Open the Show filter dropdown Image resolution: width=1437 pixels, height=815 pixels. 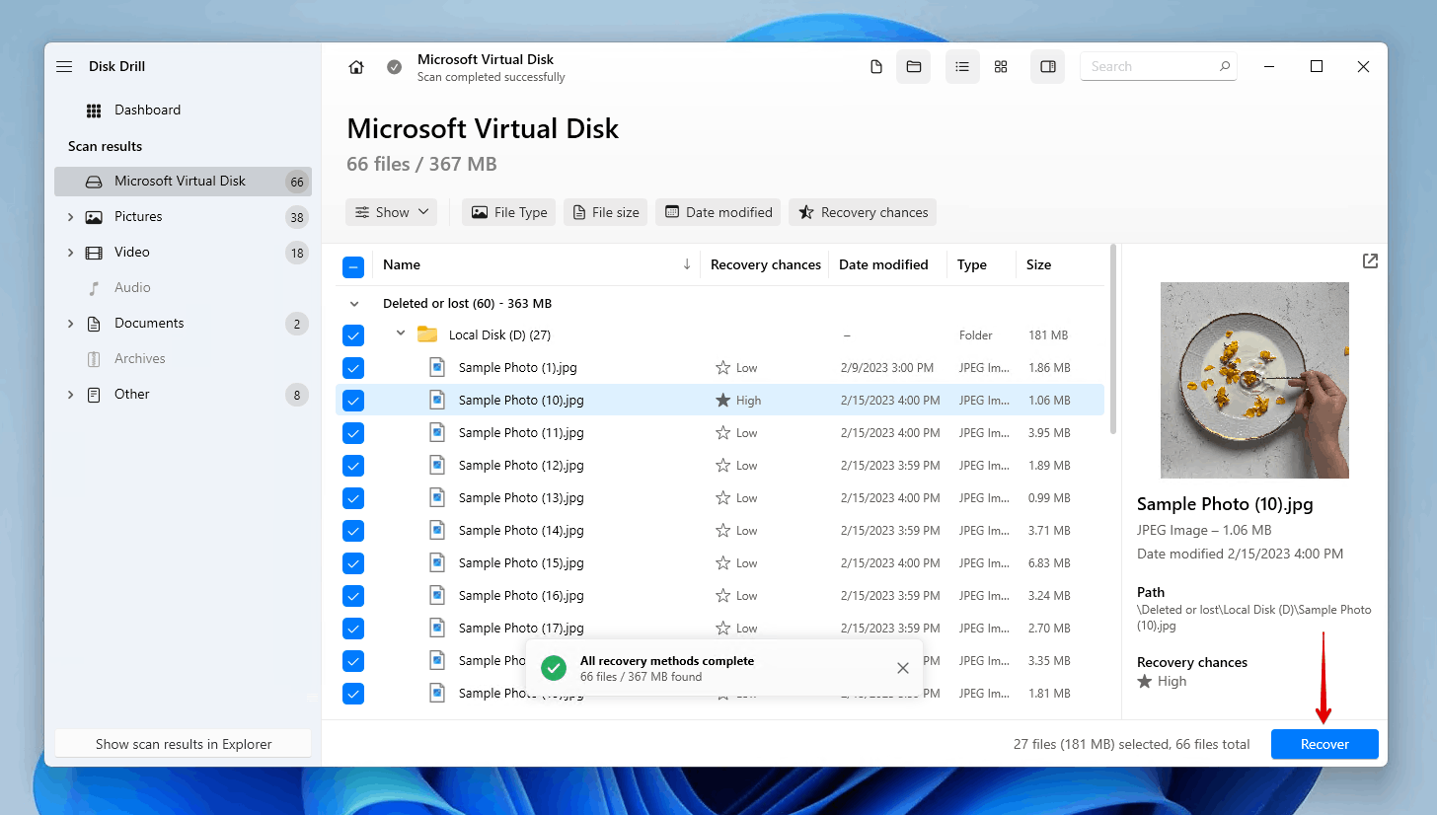[x=392, y=212]
